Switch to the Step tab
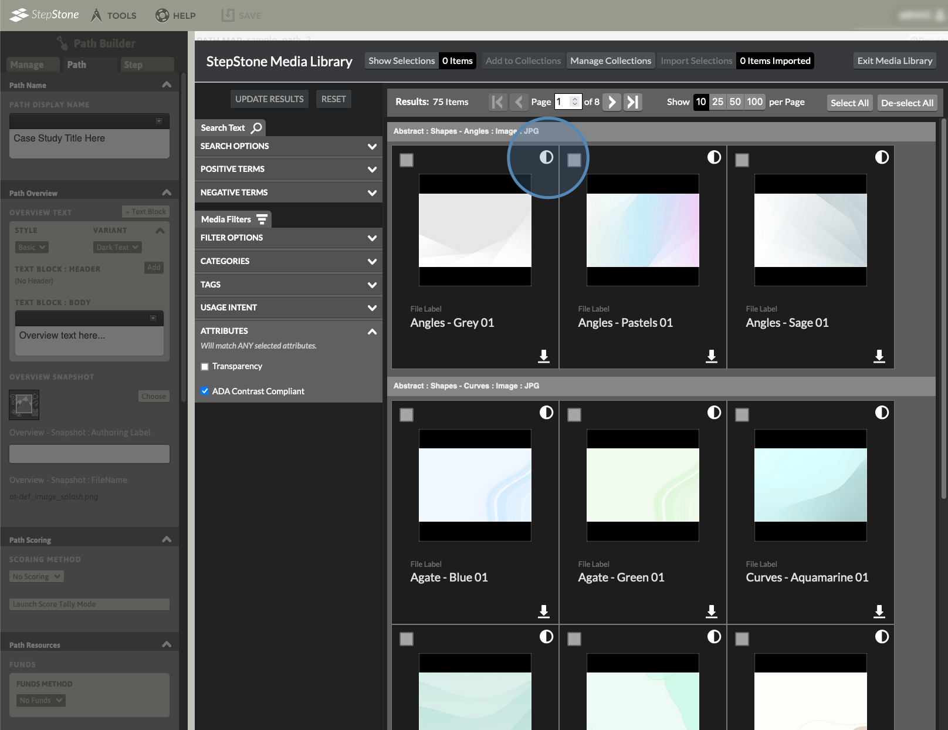Image resolution: width=948 pixels, height=730 pixels. click(x=147, y=65)
